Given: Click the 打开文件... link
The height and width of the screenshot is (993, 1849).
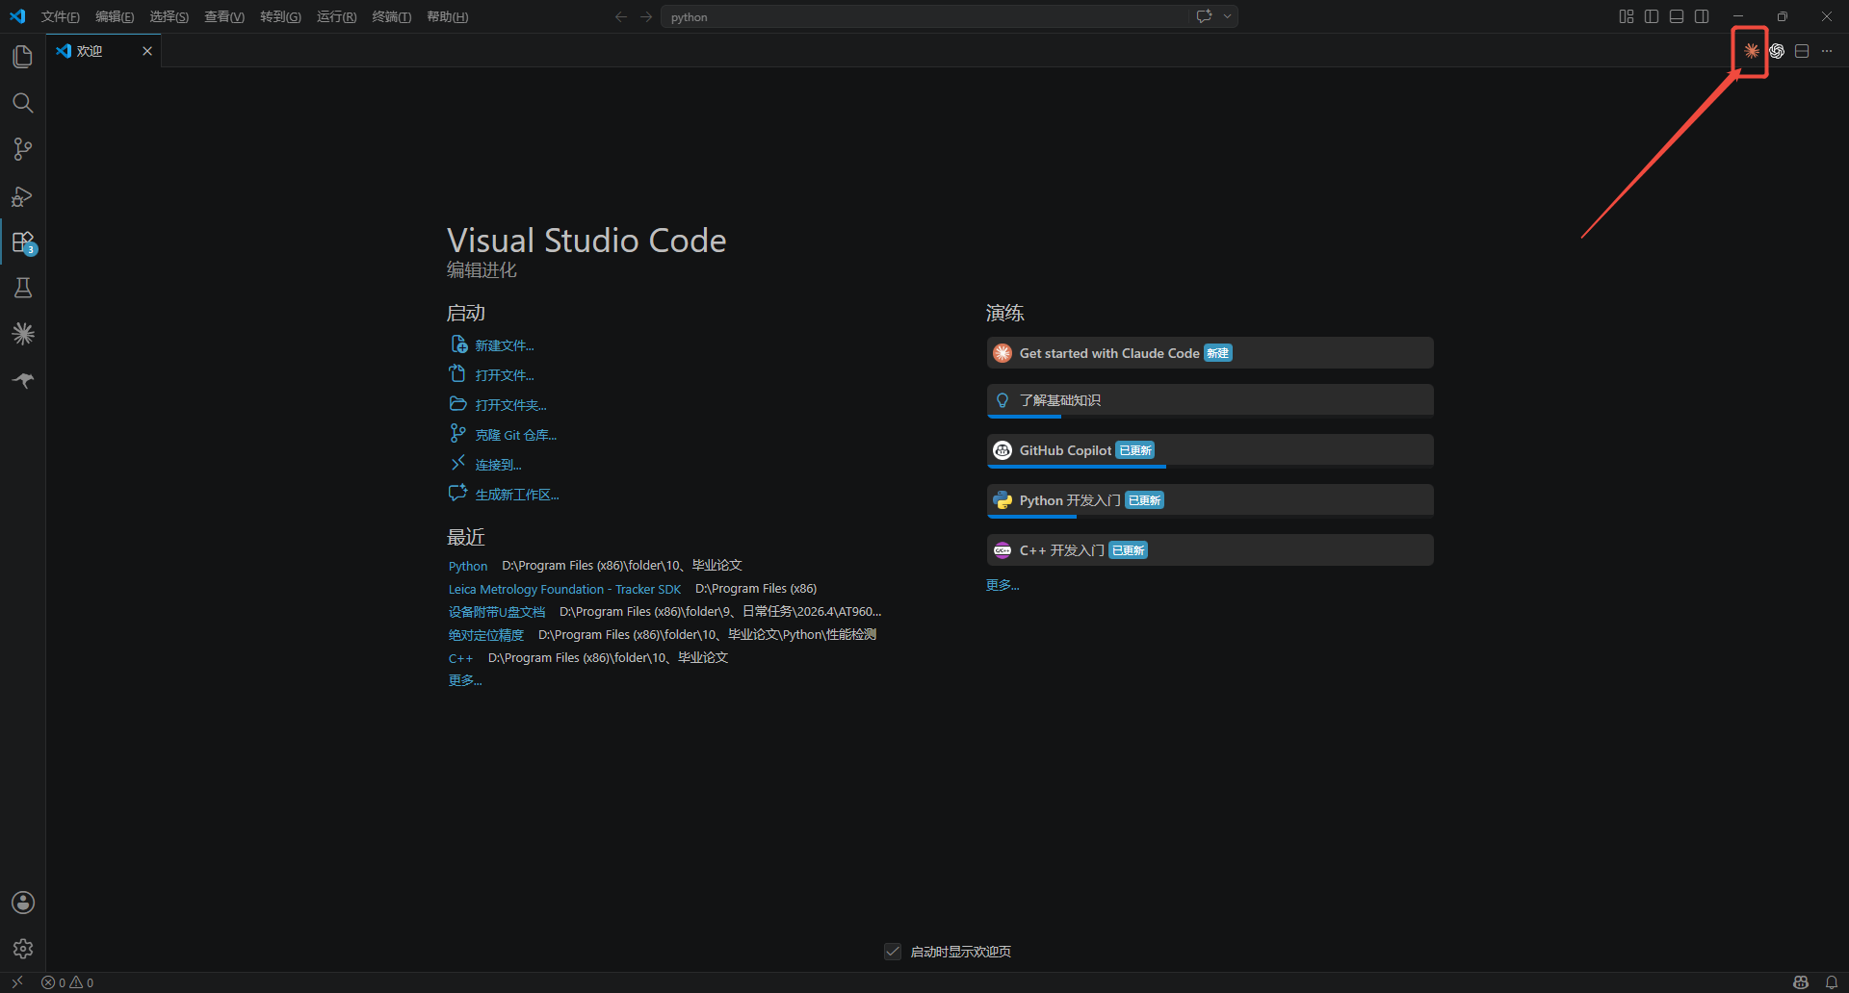Looking at the screenshot, I should pos(505,375).
